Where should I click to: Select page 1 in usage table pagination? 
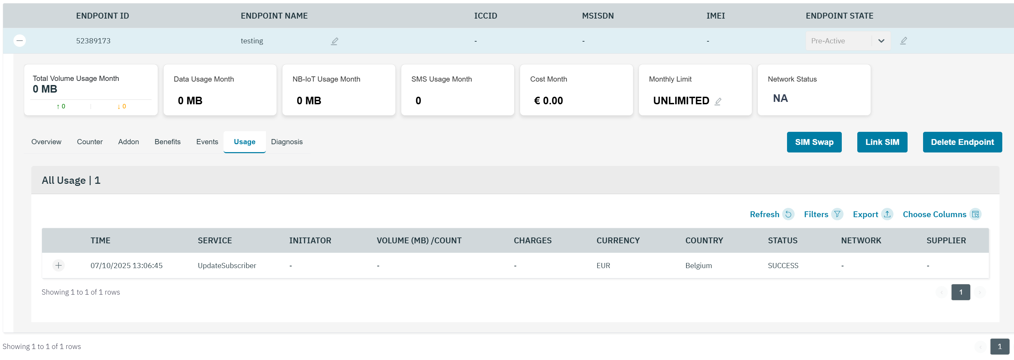point(960,292)
